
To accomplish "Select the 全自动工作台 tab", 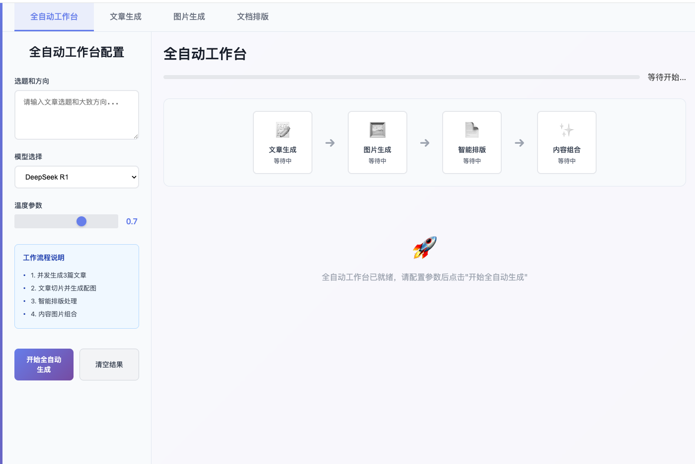I will 54,17.
